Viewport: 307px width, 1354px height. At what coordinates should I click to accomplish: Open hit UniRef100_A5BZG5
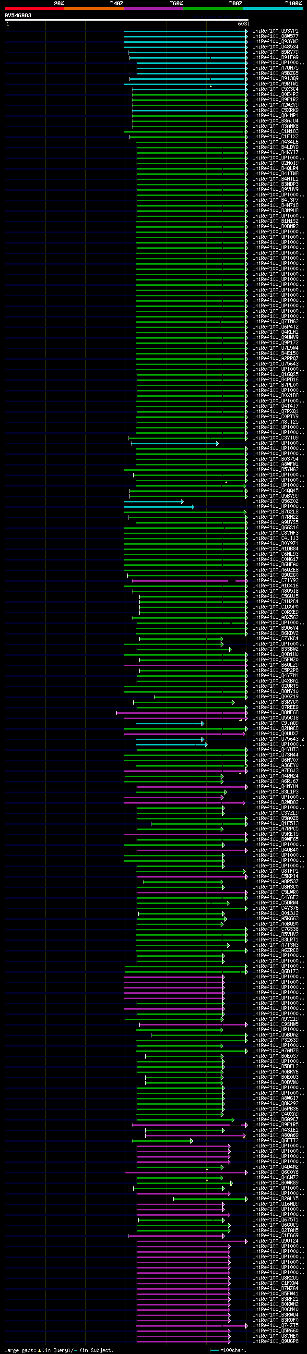pos(275,73)
